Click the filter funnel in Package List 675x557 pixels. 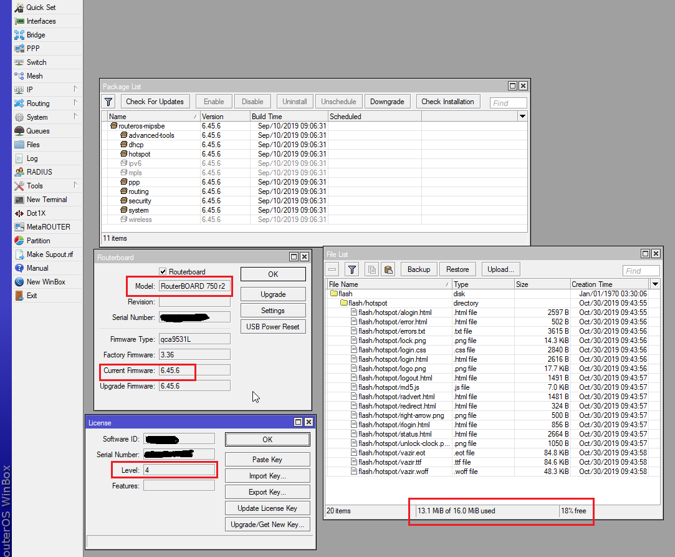108,102
